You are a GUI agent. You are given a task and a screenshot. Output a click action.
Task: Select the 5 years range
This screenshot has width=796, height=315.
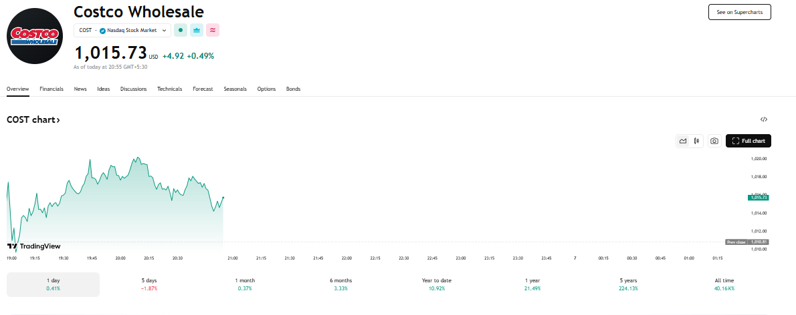click(x=628, y=284)
